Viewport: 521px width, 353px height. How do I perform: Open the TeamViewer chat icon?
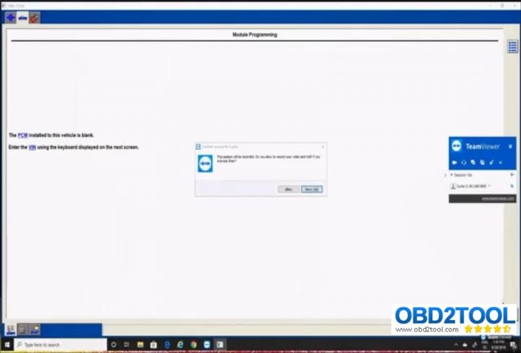pyautogui.click(x=473, y=162)
